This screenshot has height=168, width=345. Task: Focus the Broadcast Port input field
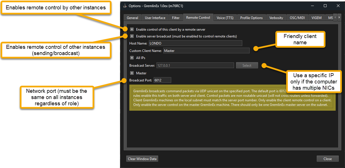[x=162, y=80]
